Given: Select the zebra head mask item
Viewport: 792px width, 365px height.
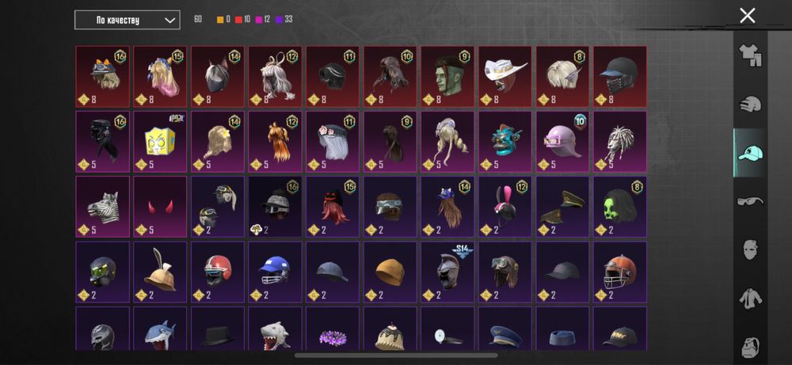Looking at the screenshot, I should (x=102, y=207).
